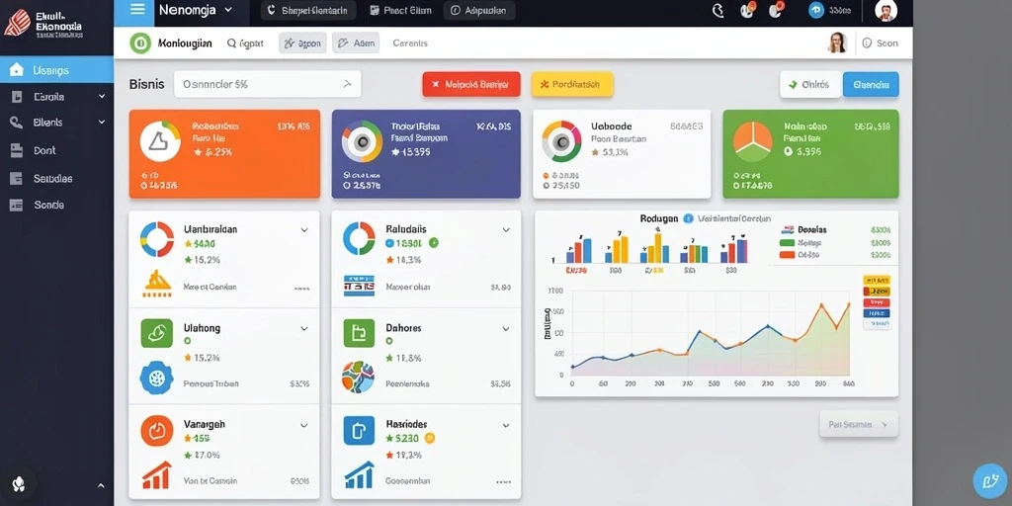Expand the Eanila sidebar item chevron
Image resolution: width=1012 pixels, height=506 pixels.
[102, 97]
